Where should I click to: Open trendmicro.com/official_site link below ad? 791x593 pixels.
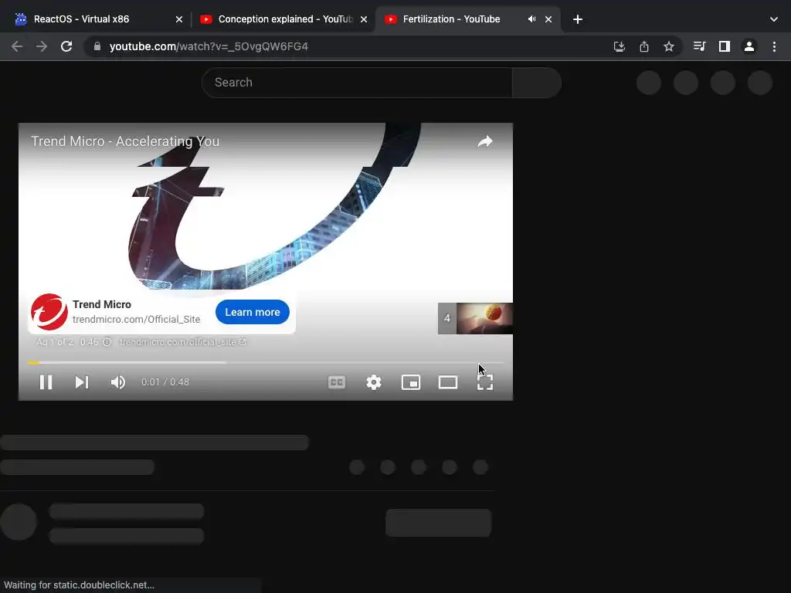182,342
